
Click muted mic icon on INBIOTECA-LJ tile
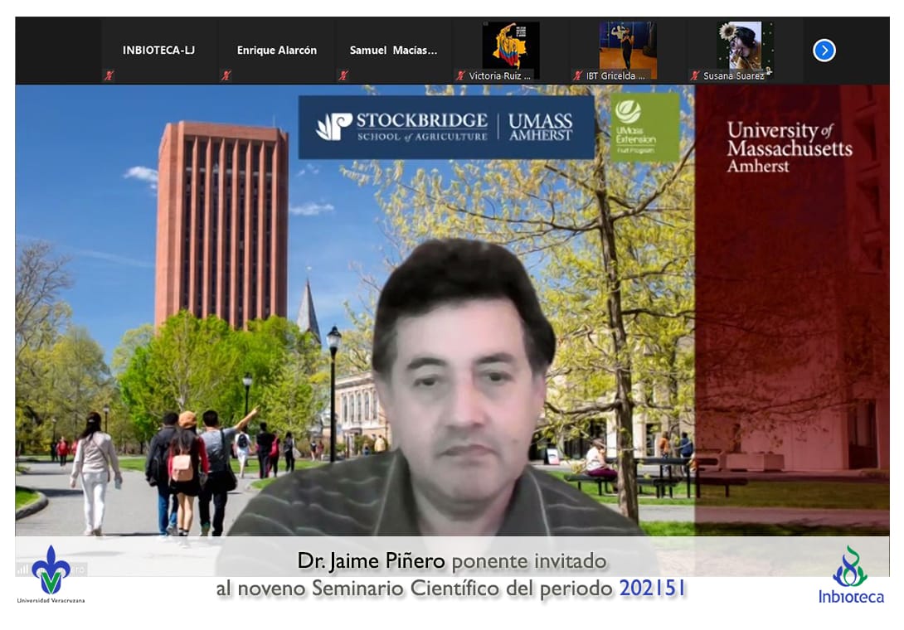click(108, 75)
